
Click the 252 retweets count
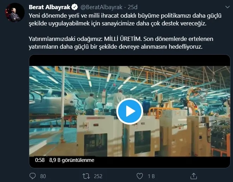[x=98, y=176]
